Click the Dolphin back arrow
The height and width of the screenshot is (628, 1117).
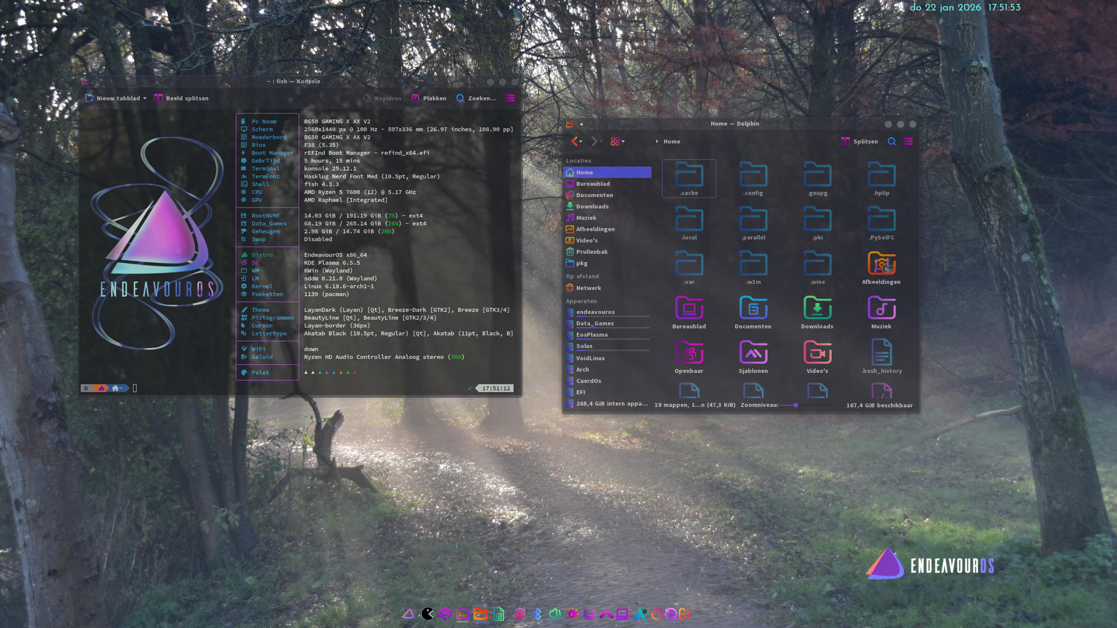point(574,141)
